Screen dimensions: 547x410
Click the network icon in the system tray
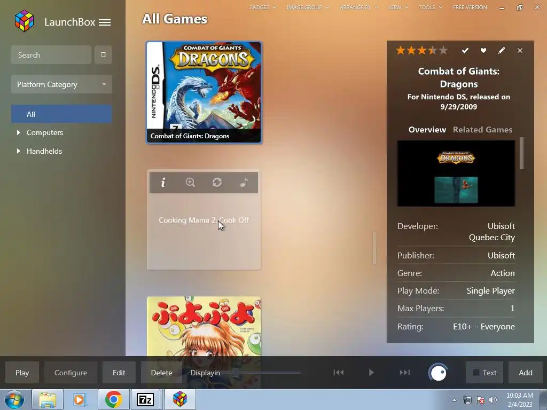pyautogui.click(x=467, y=400)
